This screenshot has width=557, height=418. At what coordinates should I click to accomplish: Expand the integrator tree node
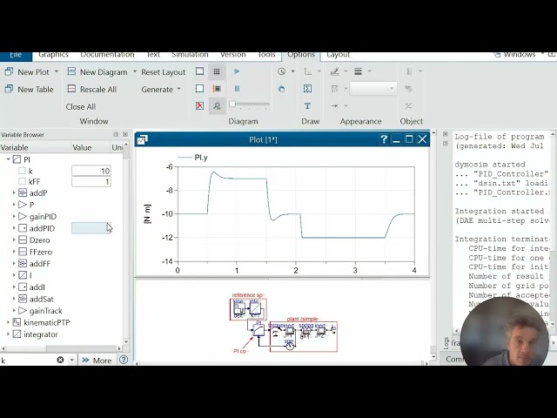point(8,334)
